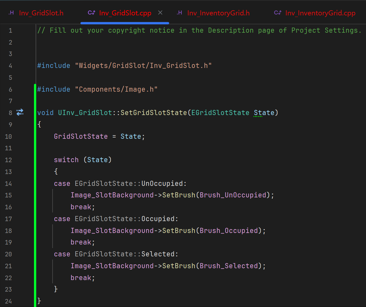Click GridSlotState variable on line 10

(x=81, y=136)
